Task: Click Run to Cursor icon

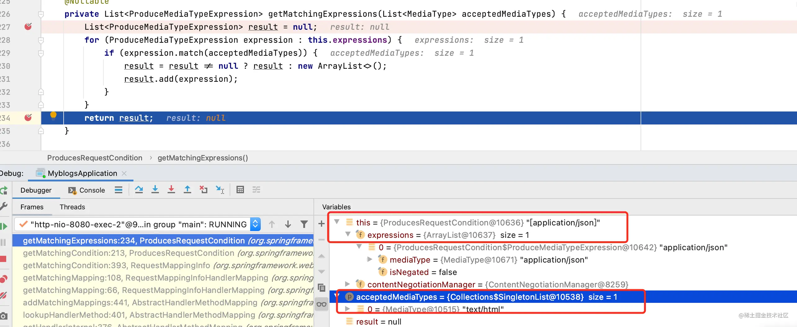Action: tap(220, 190)
